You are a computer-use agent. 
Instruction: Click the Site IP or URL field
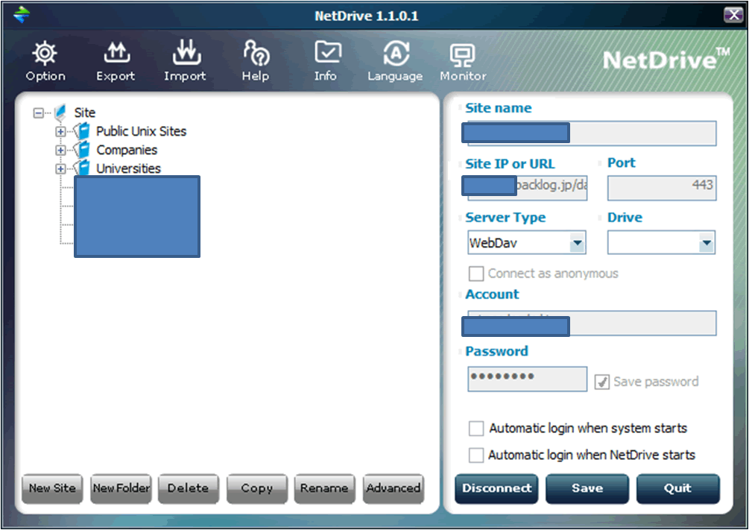click(x=528, y=188)
